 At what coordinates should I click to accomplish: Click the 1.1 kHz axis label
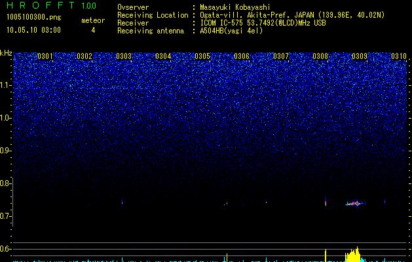(5, 85)
